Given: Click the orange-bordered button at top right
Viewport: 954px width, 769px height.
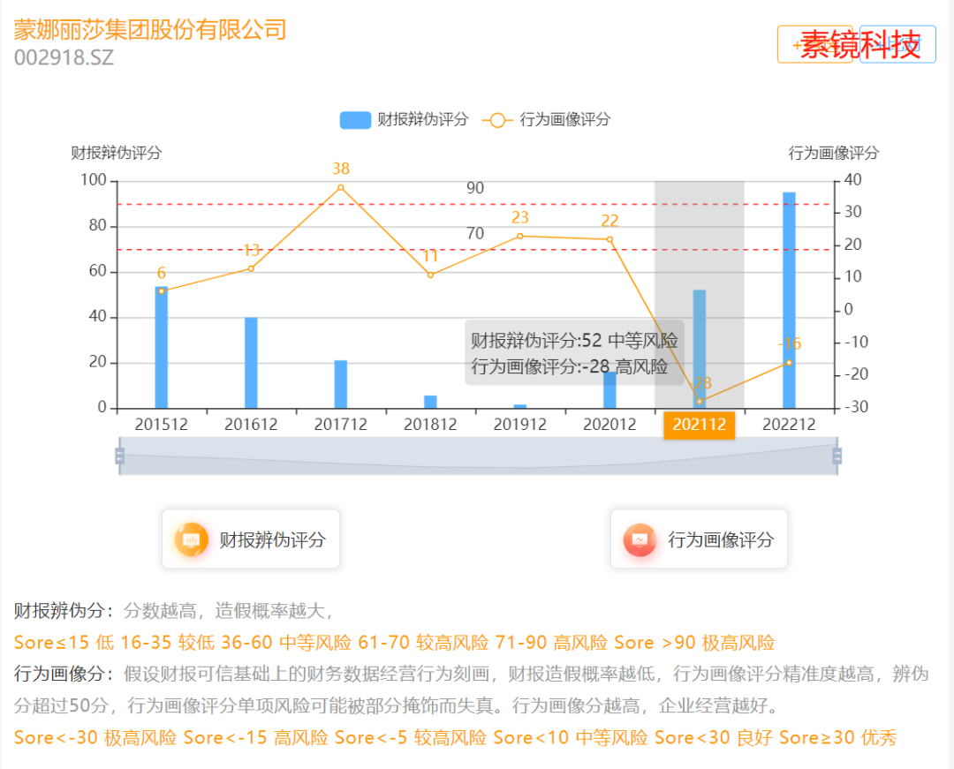Looking at the screenshot, I should 815,44.
